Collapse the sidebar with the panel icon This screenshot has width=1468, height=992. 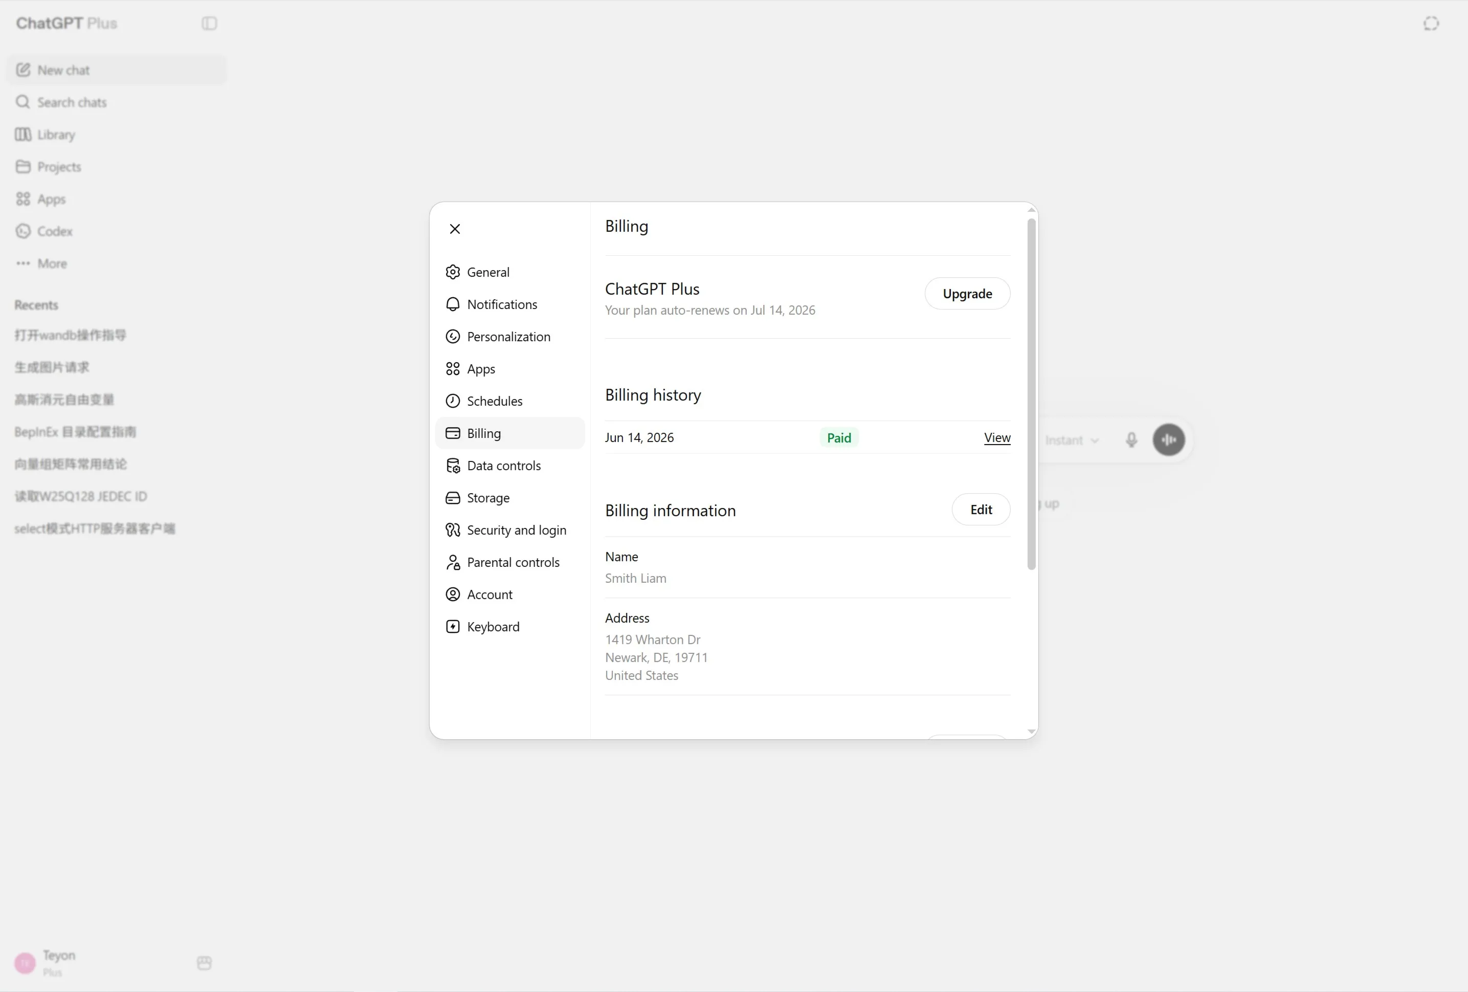[210, 24]
